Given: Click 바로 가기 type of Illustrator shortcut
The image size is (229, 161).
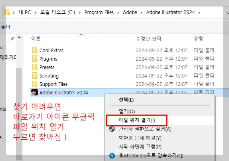Looking at the screenshot, I should [x=204, y=92].
